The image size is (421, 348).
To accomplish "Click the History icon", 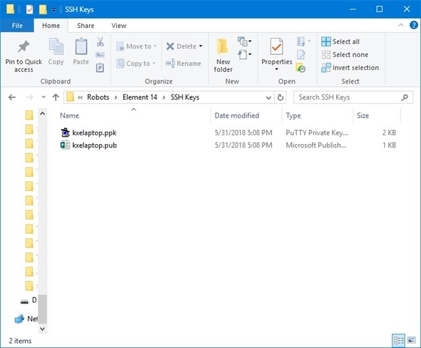I will pos(301,68).
